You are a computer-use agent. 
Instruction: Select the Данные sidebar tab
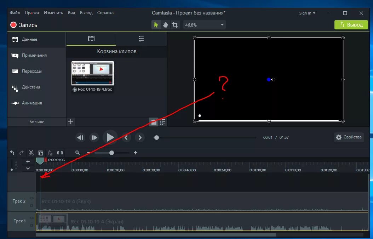tap(37, 39)
